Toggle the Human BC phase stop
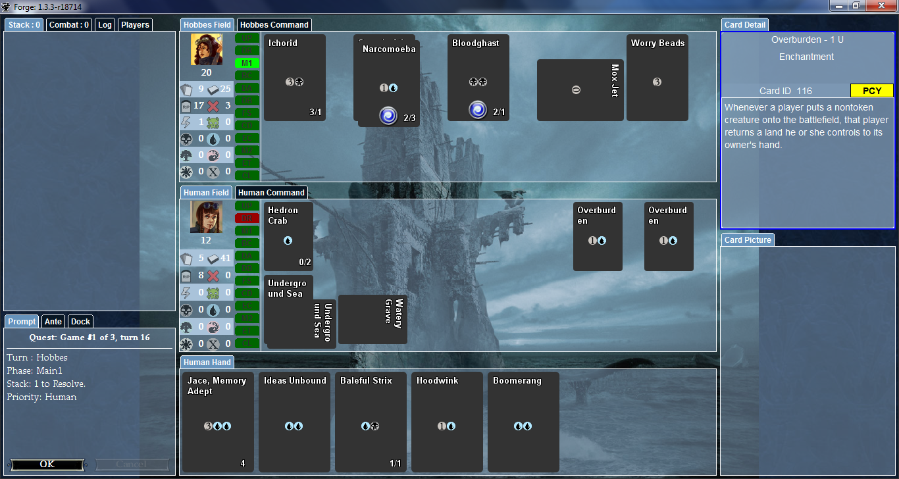Screen dimensions: 899x479 tap(247, 243)
